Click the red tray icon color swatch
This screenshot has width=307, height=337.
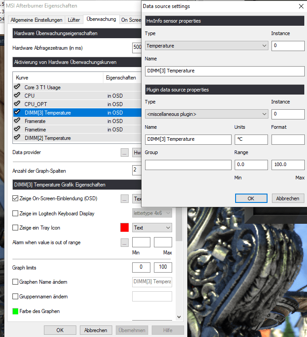click(x=125, y=228)
